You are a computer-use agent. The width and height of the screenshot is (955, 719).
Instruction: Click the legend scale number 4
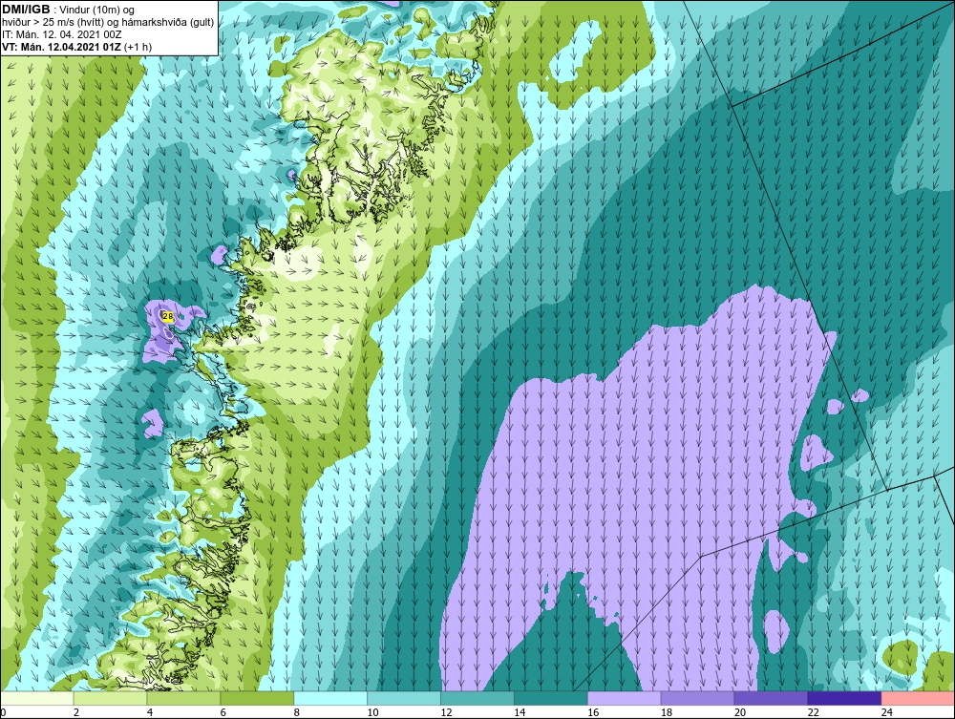pos(150,712)
